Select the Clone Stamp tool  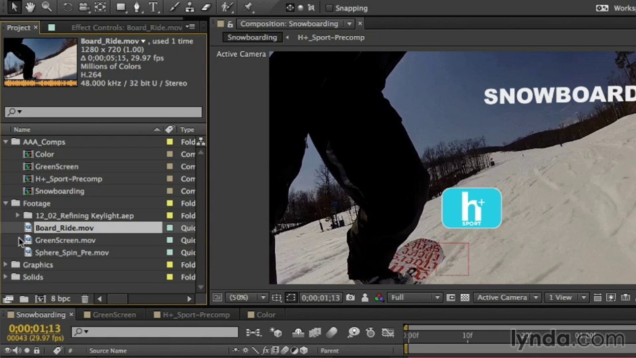pos(190,7)
